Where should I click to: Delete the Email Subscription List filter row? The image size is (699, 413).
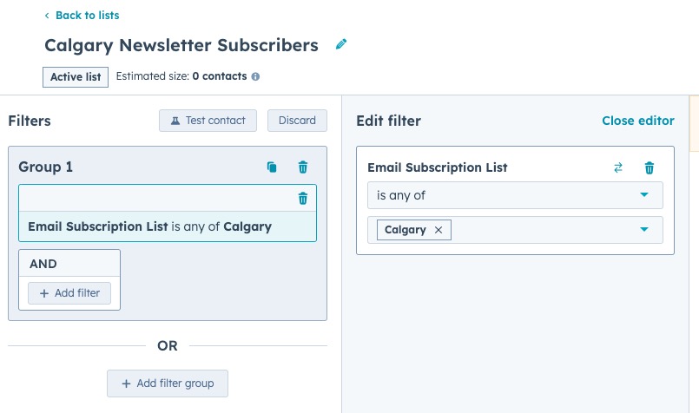pos(303,199)
